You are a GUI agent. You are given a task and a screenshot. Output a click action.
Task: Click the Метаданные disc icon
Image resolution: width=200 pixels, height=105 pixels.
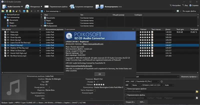point(27,6)
